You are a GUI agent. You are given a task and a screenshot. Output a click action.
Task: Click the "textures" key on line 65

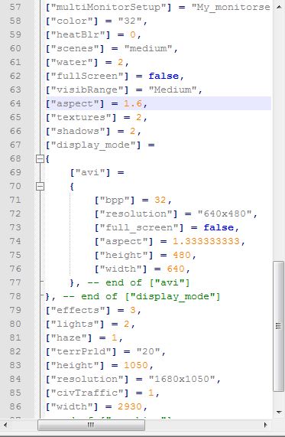81,117
